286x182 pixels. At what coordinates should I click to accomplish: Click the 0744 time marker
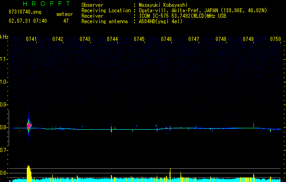(x=112, y=39)
